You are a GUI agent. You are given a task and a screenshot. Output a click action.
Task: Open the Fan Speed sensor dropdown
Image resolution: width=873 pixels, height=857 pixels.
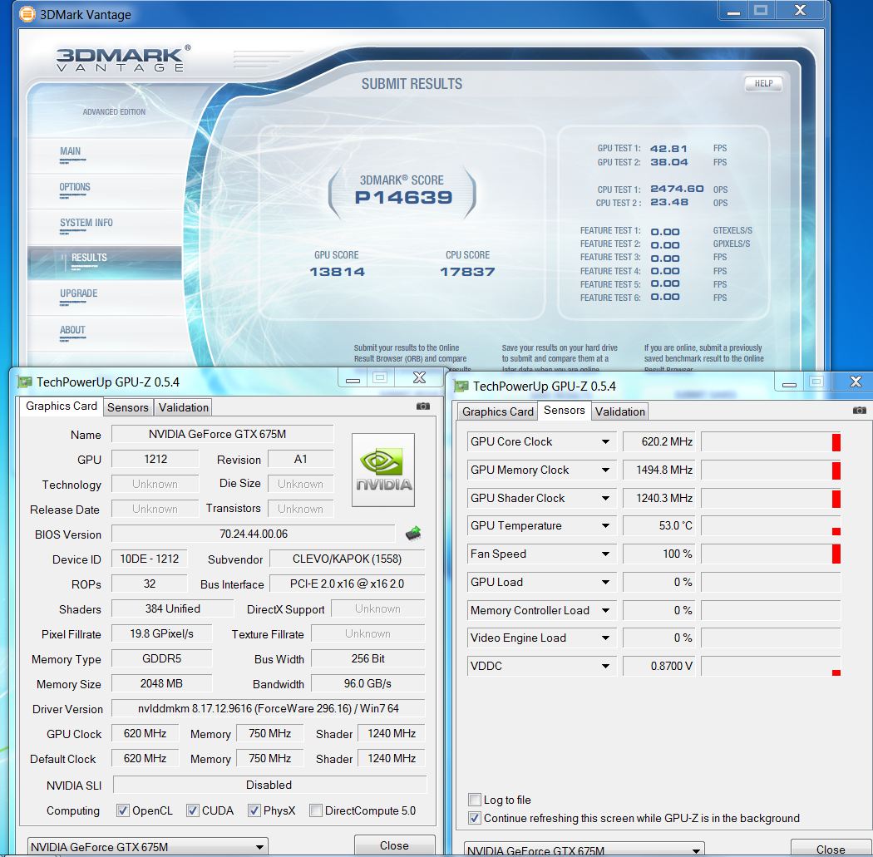(605, 554)
